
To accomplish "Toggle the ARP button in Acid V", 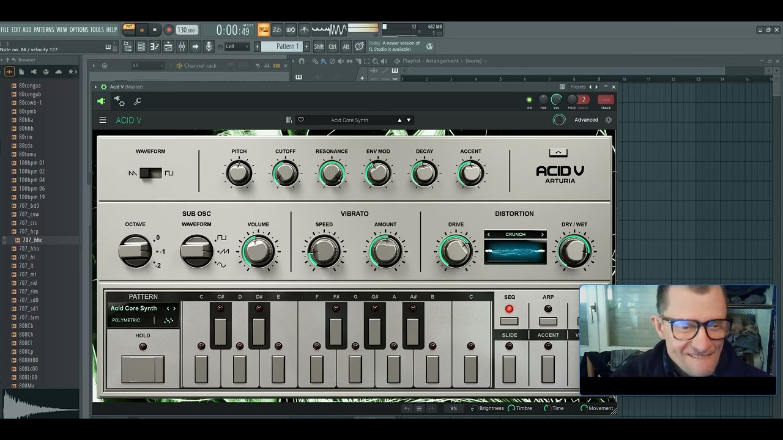I will [548, 321].
